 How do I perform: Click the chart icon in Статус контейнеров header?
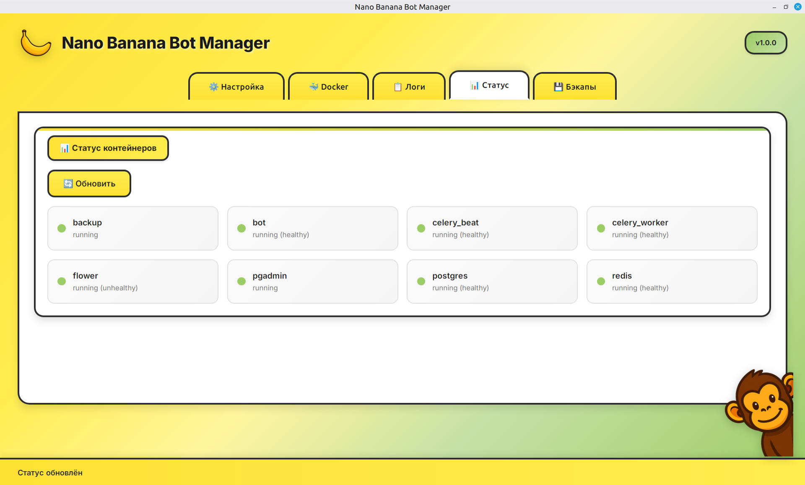pyautogui.click(x=65, y=148)
